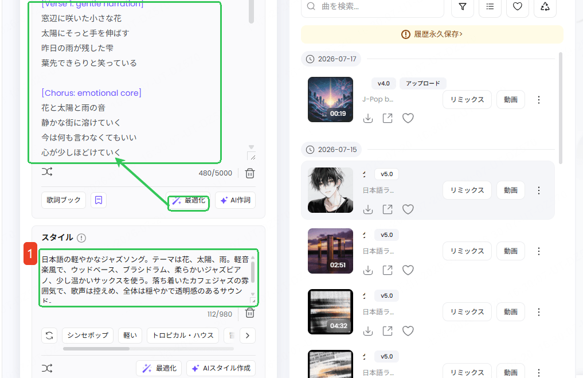
Task: Open the list view icon
Action: (x=490, y=7)
